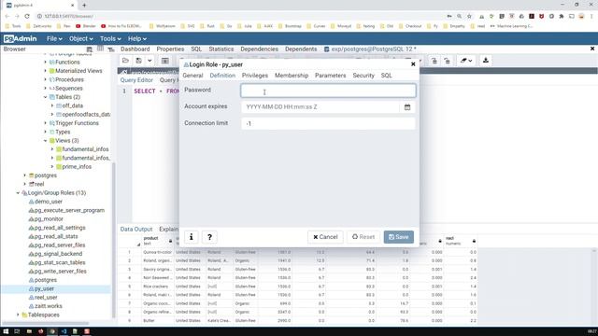The width and height of the screenshot is (598, 336).
Task: Click the Save button
Action: pos(399,237)
